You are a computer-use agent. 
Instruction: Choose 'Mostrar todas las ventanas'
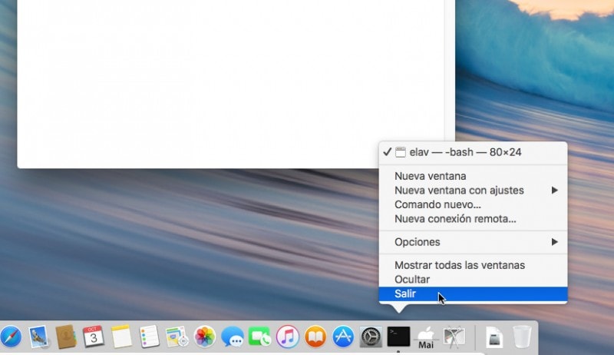point(473,265)
